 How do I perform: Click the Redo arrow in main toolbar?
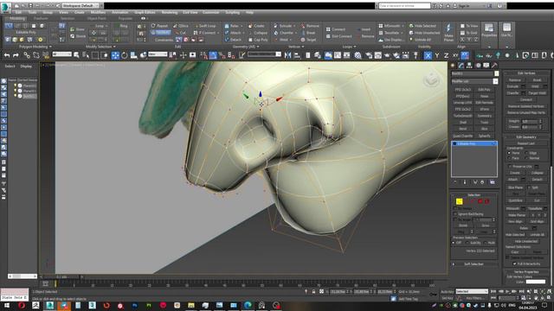pyautogui.click(x=16, y=55)
